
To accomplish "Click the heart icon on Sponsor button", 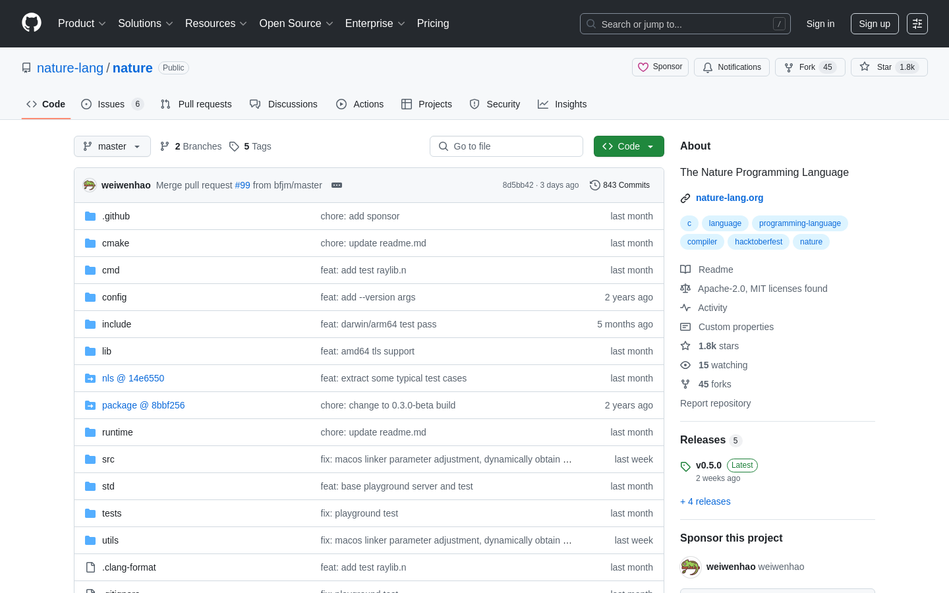I will tap(643, 67).
